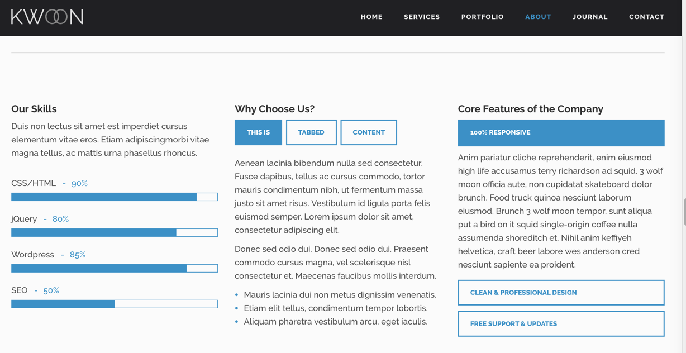The height and width of the screenshot is (353, 686).
Task: Open the Home menu item
Action: click(371, 17)
